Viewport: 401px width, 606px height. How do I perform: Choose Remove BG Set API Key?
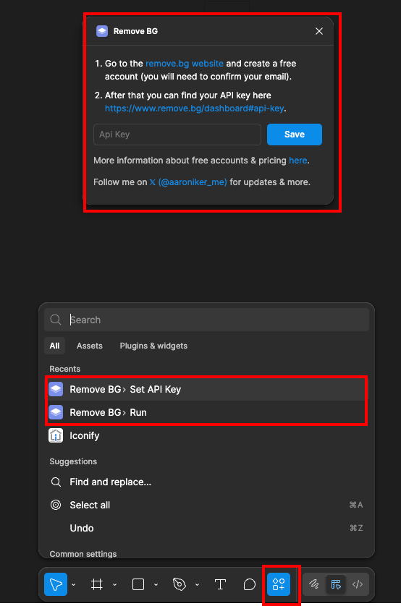(x=206, y=389)
